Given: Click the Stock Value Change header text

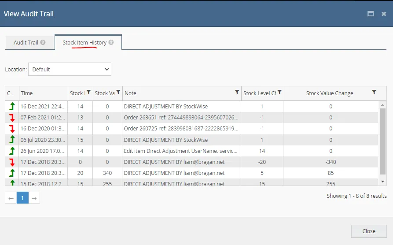Looking at the screenshot, I should (x=330, y=93).
